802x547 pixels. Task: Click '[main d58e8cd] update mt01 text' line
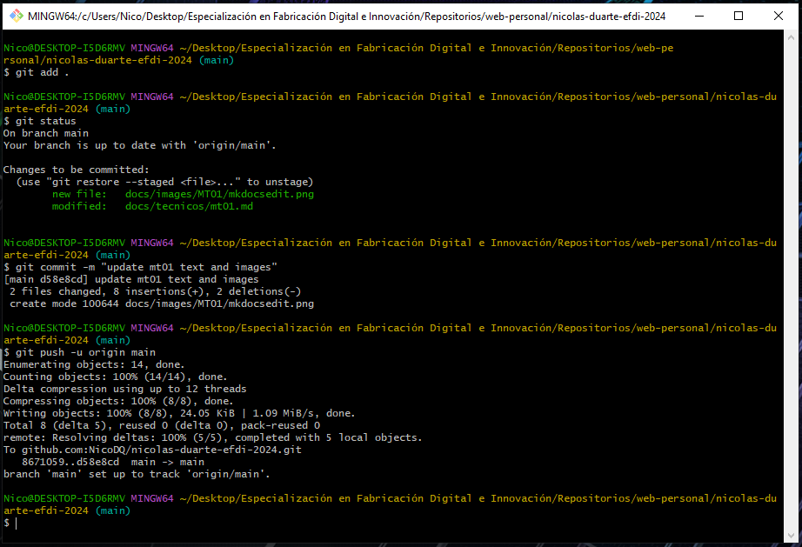(x=131, y=280)
